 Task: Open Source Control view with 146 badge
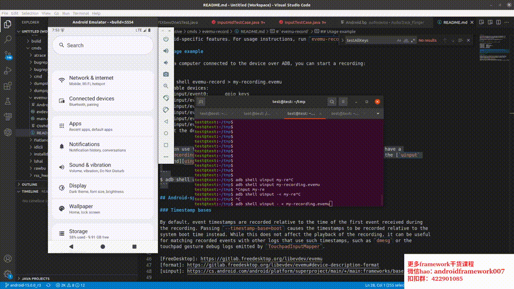point(7,55)
